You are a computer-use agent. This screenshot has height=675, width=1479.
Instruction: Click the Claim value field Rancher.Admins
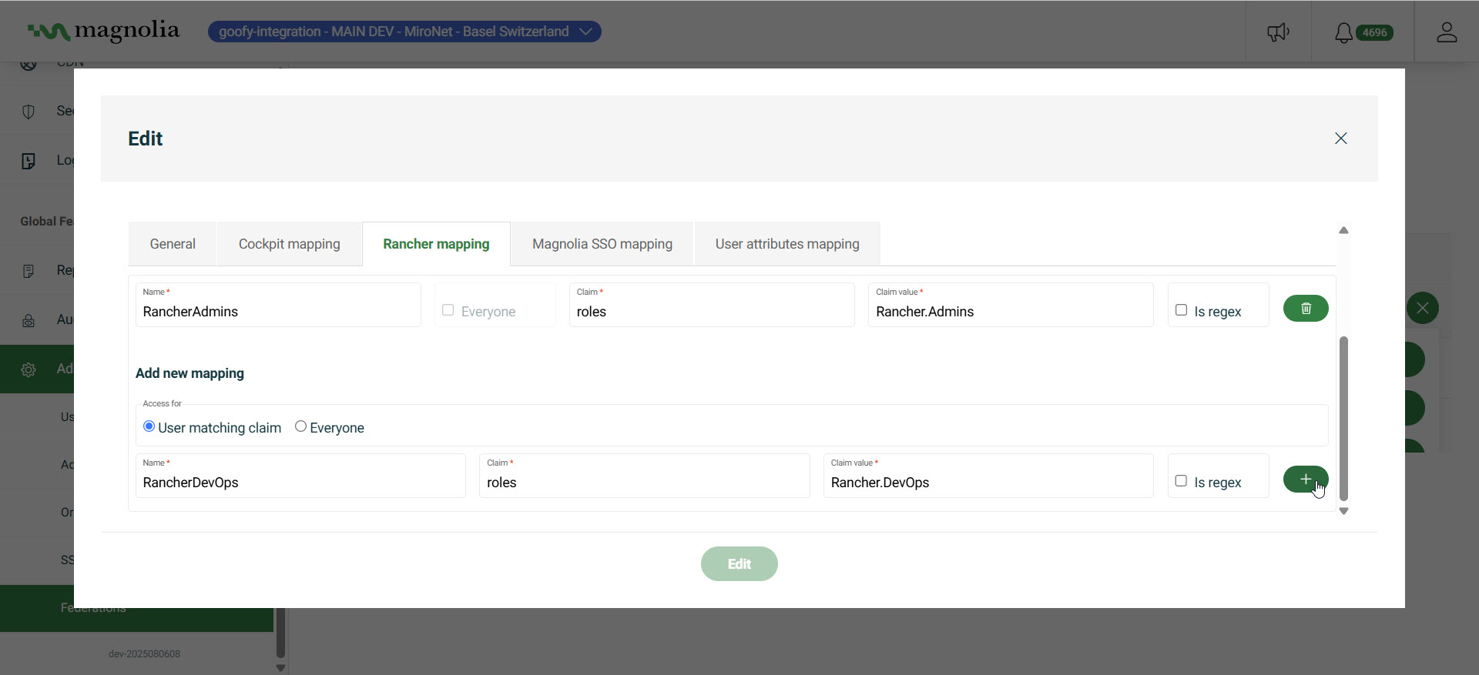[x=1011, y=305]
